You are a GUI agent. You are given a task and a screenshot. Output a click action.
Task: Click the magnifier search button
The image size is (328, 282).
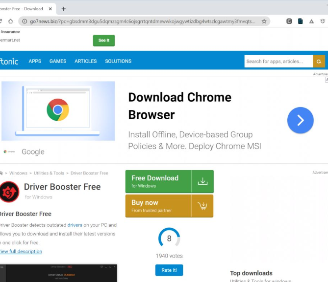click(319, 61)
